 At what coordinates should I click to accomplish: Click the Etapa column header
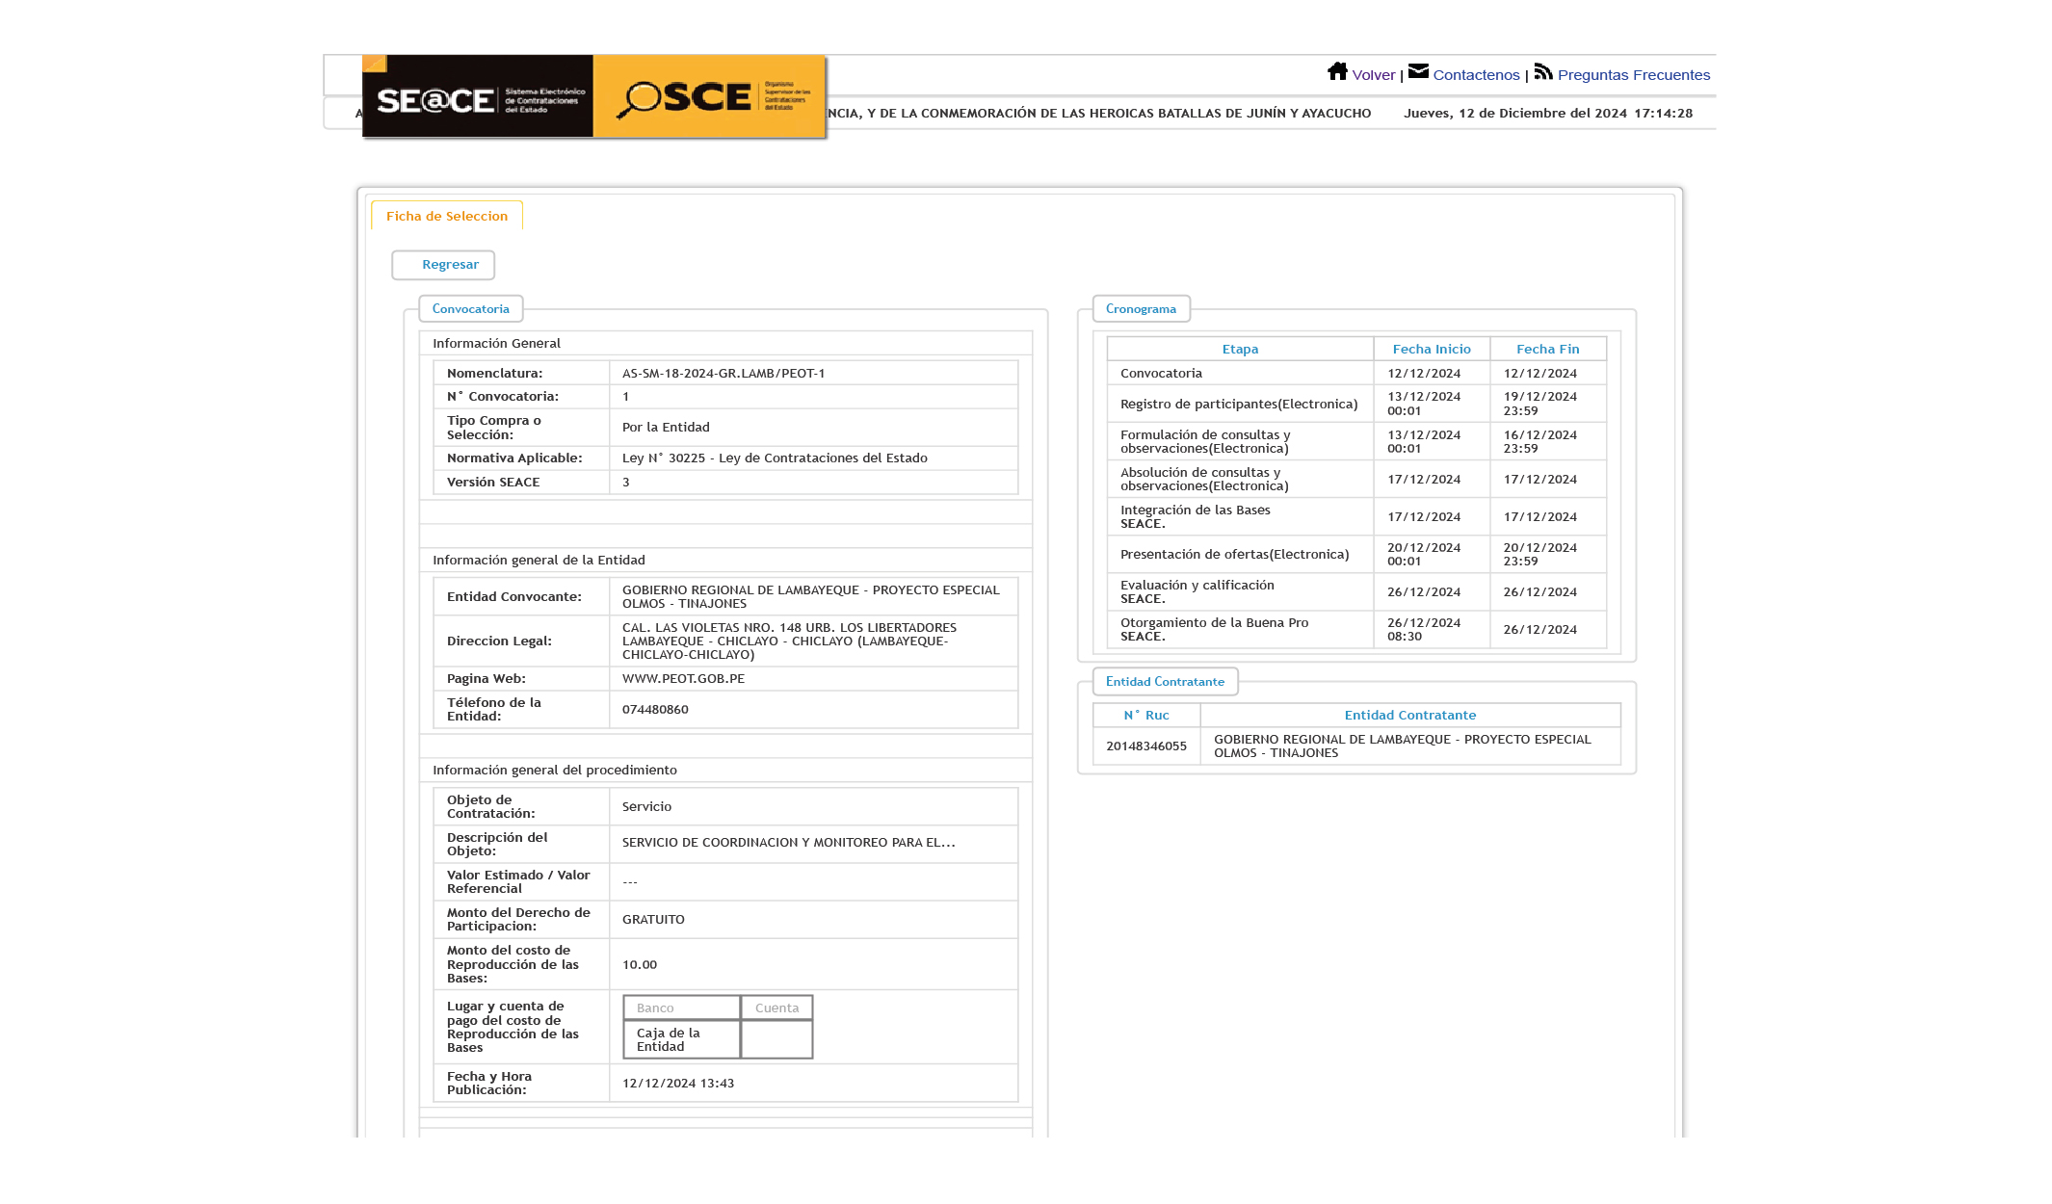click(x=1240, y=349)
